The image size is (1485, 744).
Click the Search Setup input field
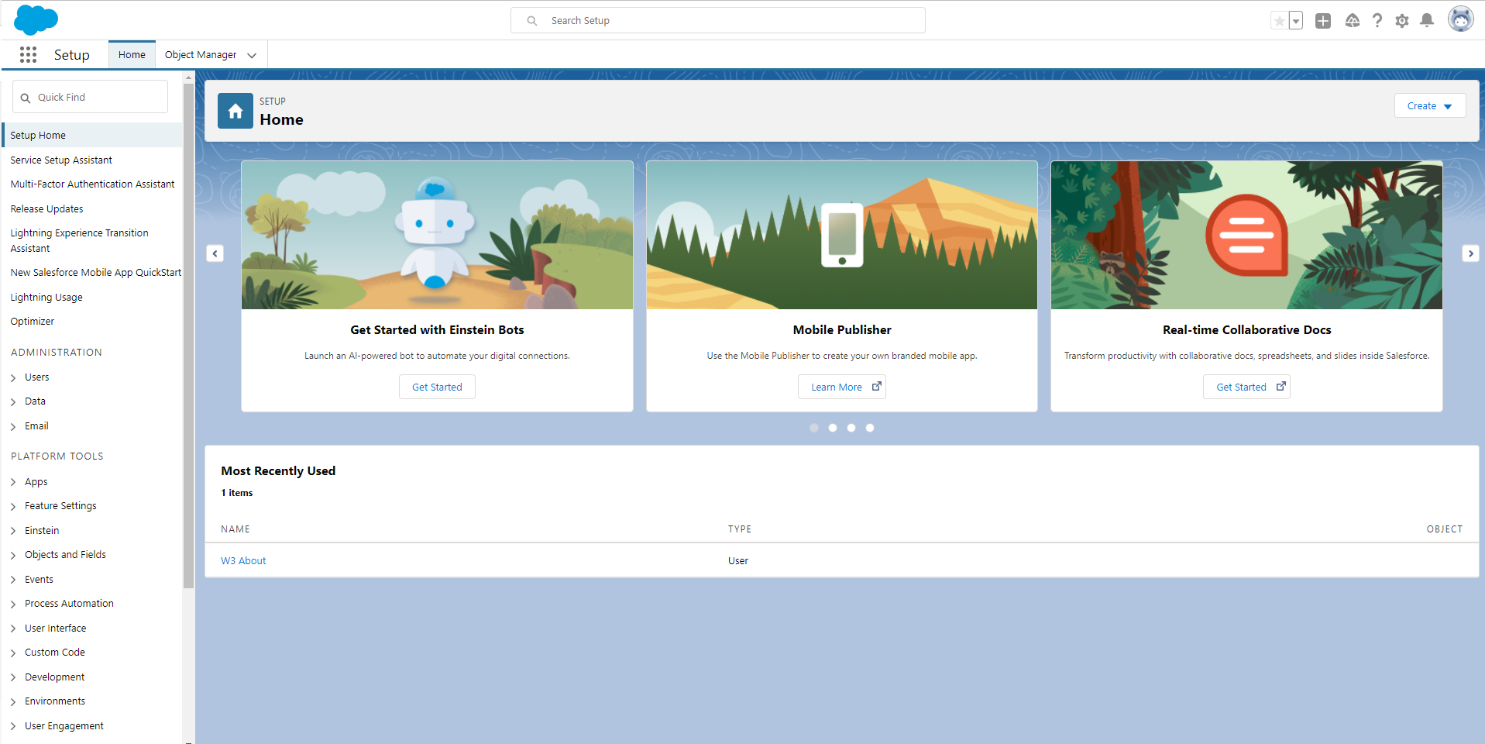click(717, 20)
